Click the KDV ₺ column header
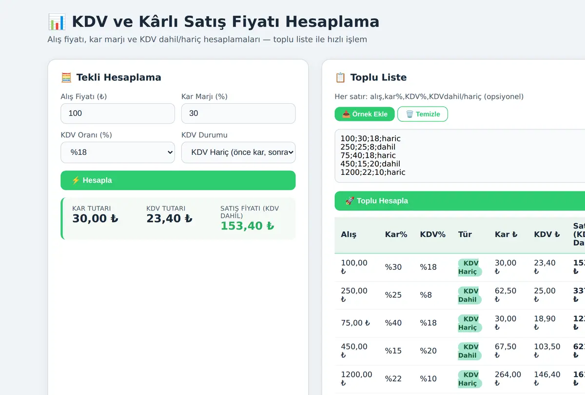The width and height of the screenshot is (585, 395). pos(547,234)
